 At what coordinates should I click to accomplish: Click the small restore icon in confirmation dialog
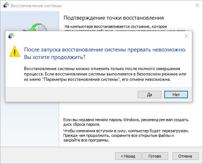(11, 36)
